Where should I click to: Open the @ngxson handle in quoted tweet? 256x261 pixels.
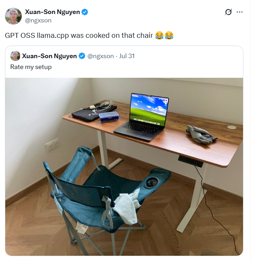coord(101,56)
